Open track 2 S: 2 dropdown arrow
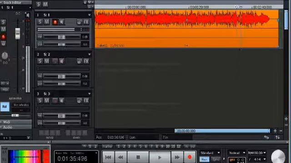 coord(90,54)
